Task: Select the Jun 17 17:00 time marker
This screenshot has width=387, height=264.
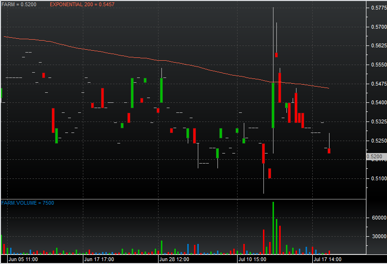Action: pos(99,259)
